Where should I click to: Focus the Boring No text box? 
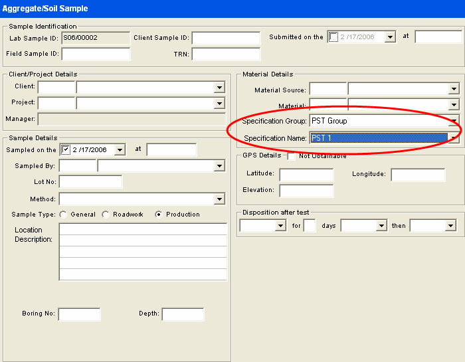click(x=79, y=314)
